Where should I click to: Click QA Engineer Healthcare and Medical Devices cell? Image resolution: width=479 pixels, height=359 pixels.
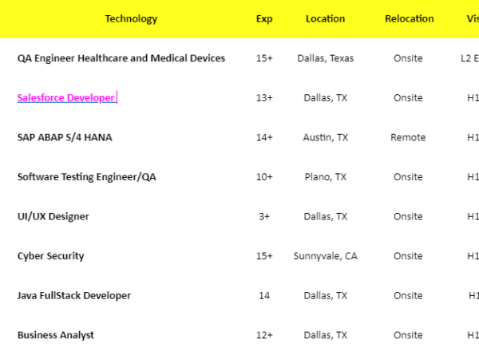[x=121, y=58]
